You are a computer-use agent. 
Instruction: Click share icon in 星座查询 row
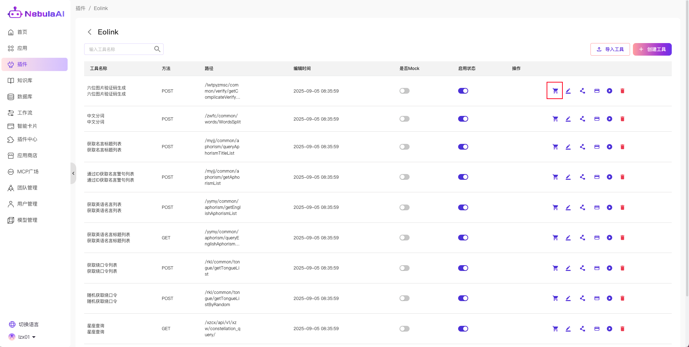pos(583,329)
